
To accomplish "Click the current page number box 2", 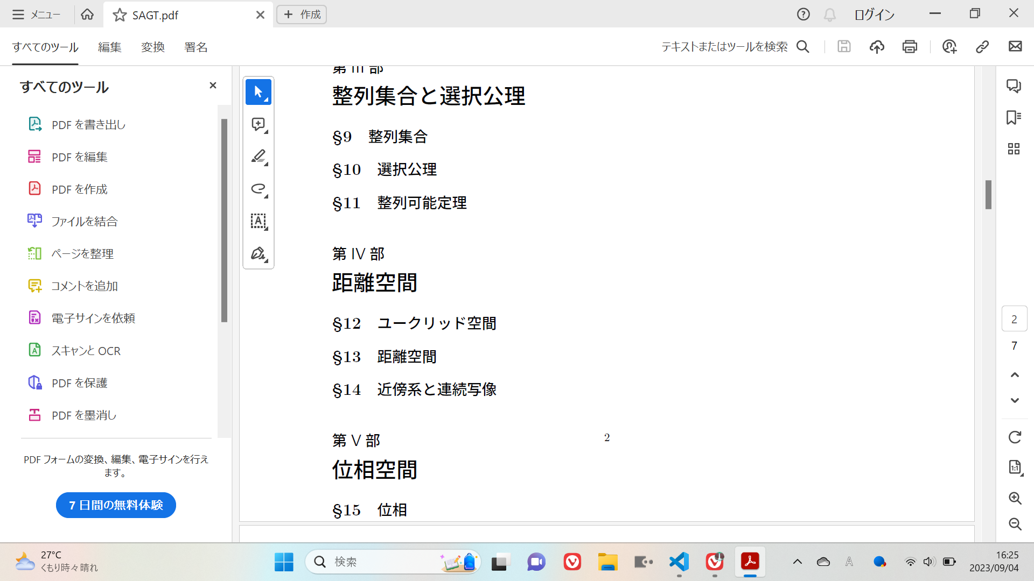I will click(x=1015, y=319).
